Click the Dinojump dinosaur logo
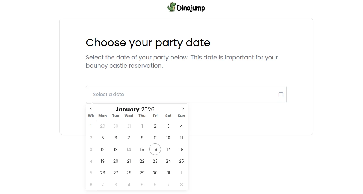 click(x=172, y=8)
